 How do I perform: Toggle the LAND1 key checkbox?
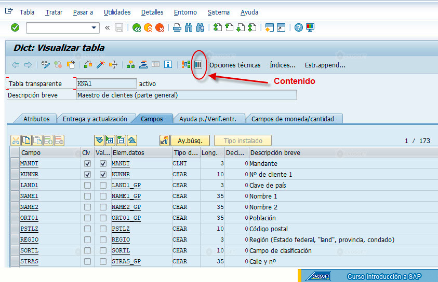pos(87,185)
